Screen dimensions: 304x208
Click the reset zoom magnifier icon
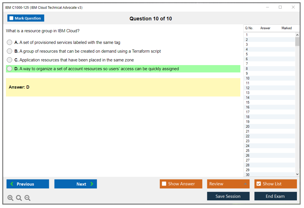(19, 198)
